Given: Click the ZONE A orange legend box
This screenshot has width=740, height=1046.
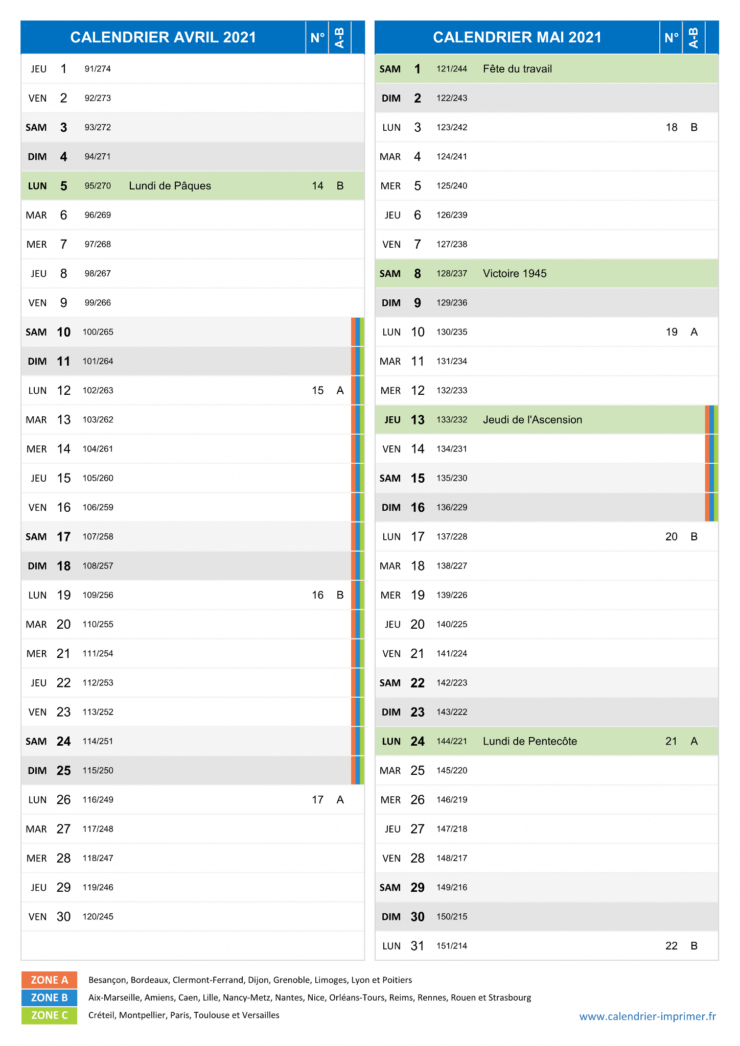Looking at the screenshot, I should click(49, 980).
